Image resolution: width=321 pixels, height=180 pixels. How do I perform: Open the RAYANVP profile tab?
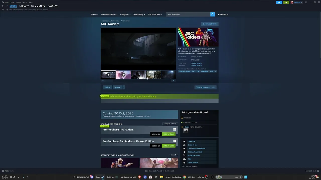tap(53, 6)
